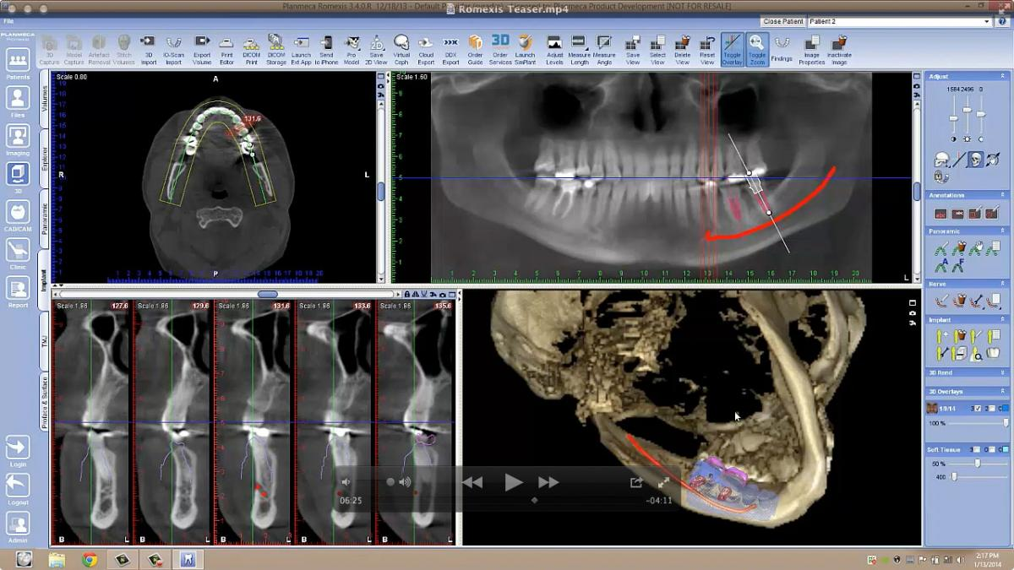Viewport: 1014px width, 570px height.
Task: Open the Print Editor
Action: (226, 50)
